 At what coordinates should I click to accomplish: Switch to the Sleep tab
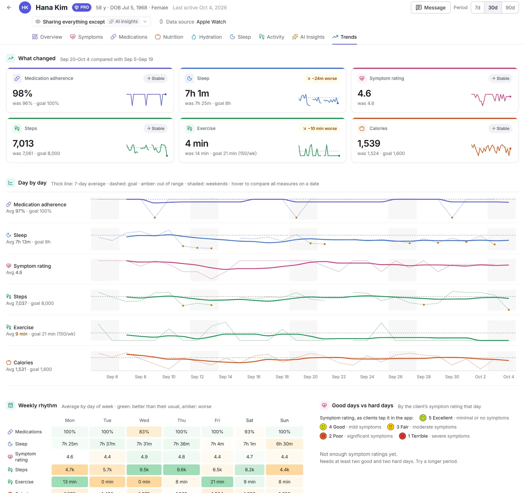240,37
